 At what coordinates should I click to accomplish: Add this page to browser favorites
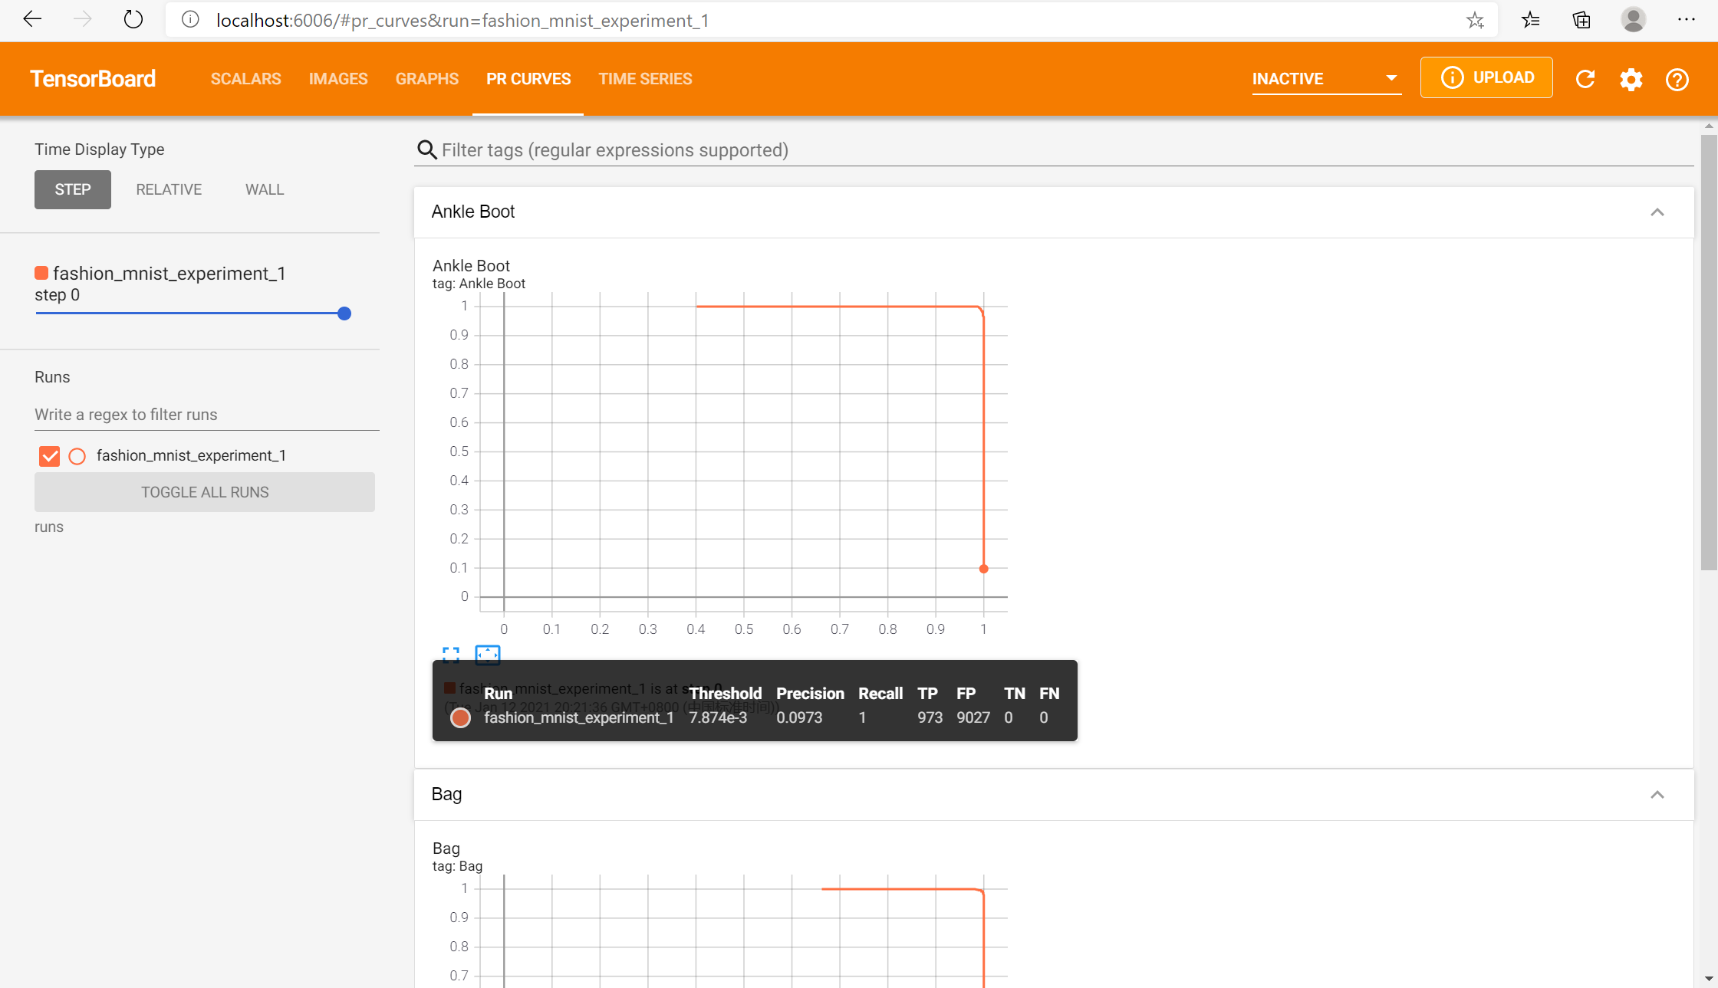click(1475, 20)
